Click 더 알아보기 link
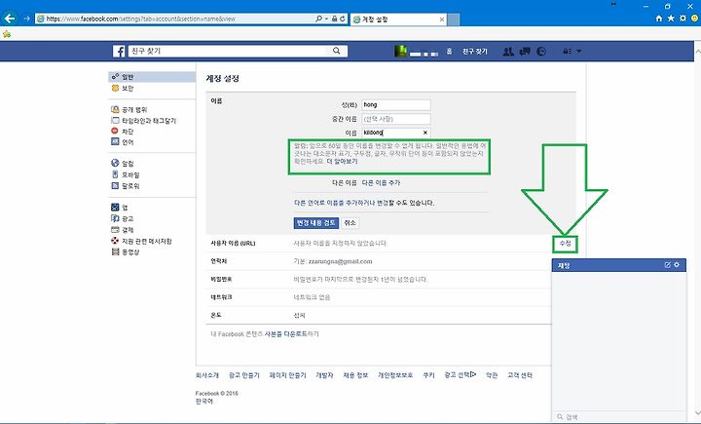Image resolution: width=701 pixels, height=424 pixels. click(x=342, y=162)
